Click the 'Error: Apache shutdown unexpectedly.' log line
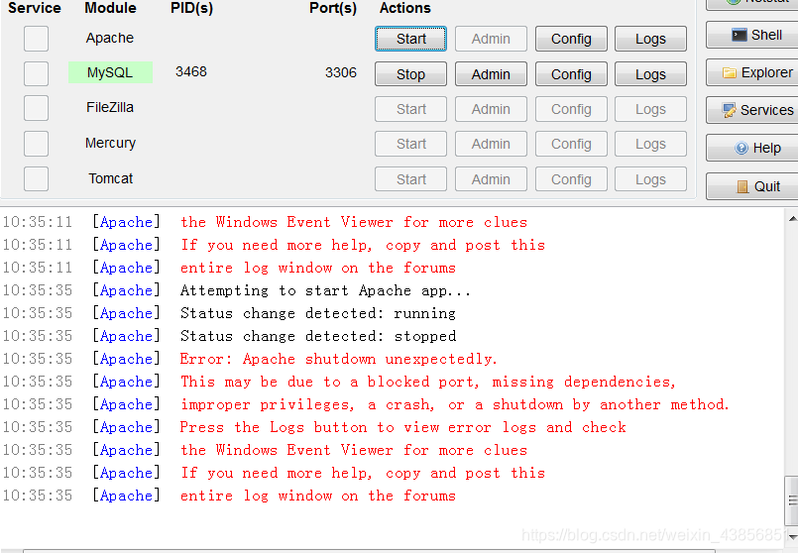 [x=338, y=359]
